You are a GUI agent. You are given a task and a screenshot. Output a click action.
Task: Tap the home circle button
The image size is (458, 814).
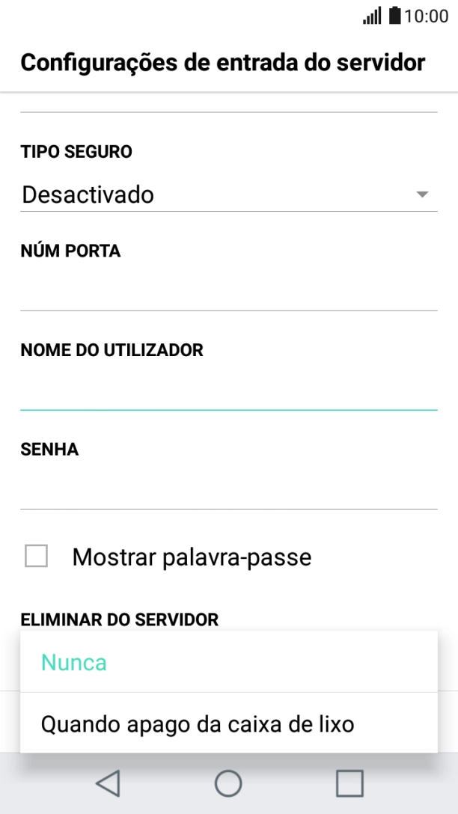(x=229, y=783)
